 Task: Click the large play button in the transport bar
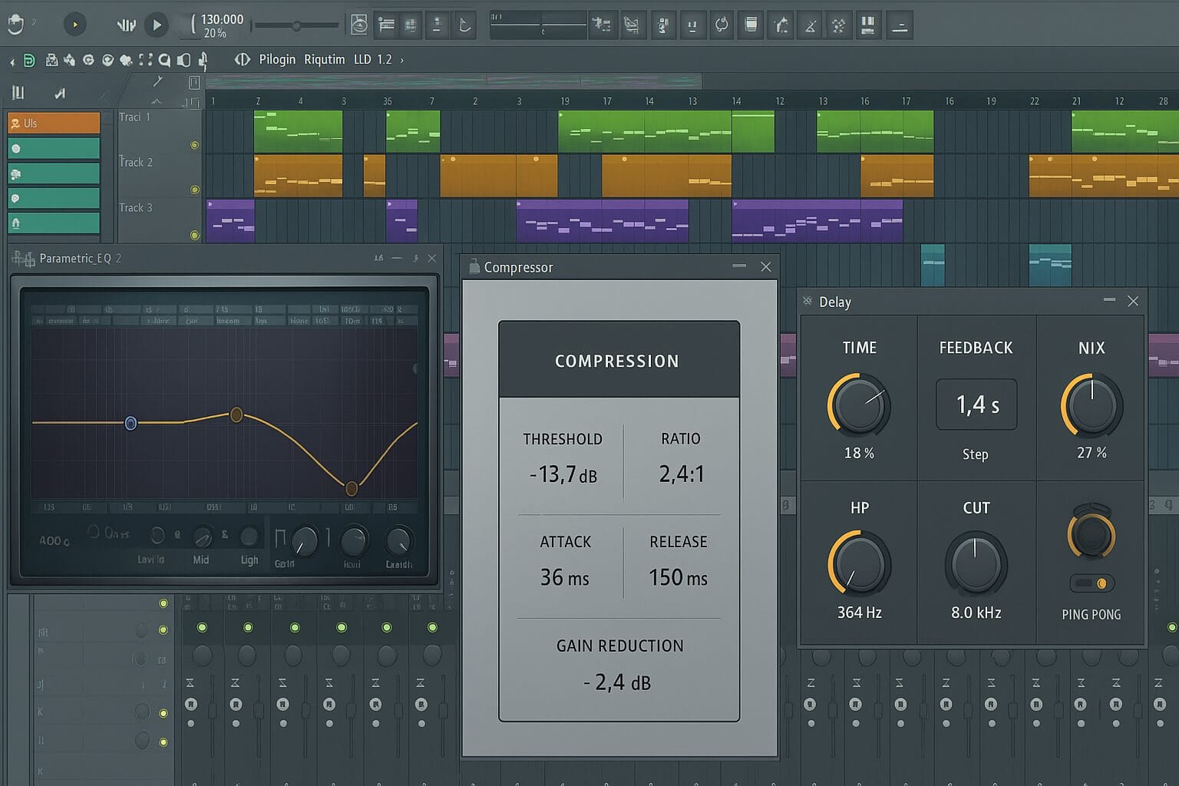coord(156,25)
